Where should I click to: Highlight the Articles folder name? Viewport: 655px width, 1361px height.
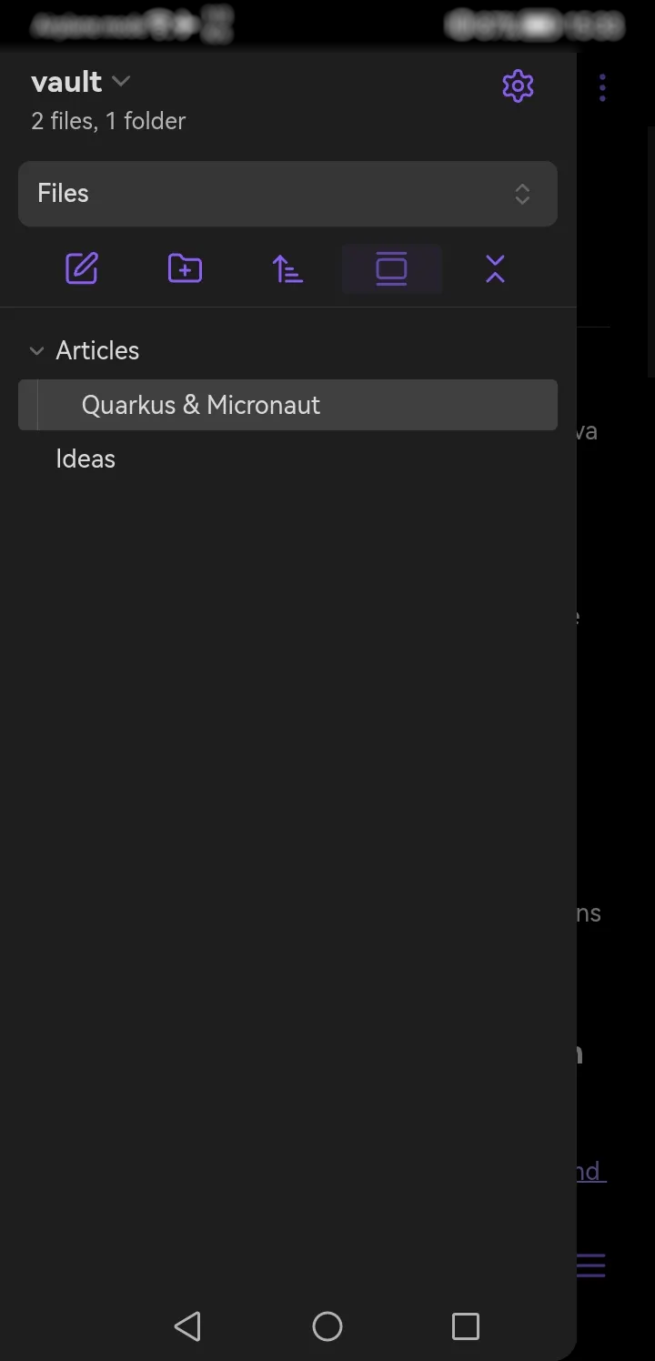coord(97,350)
